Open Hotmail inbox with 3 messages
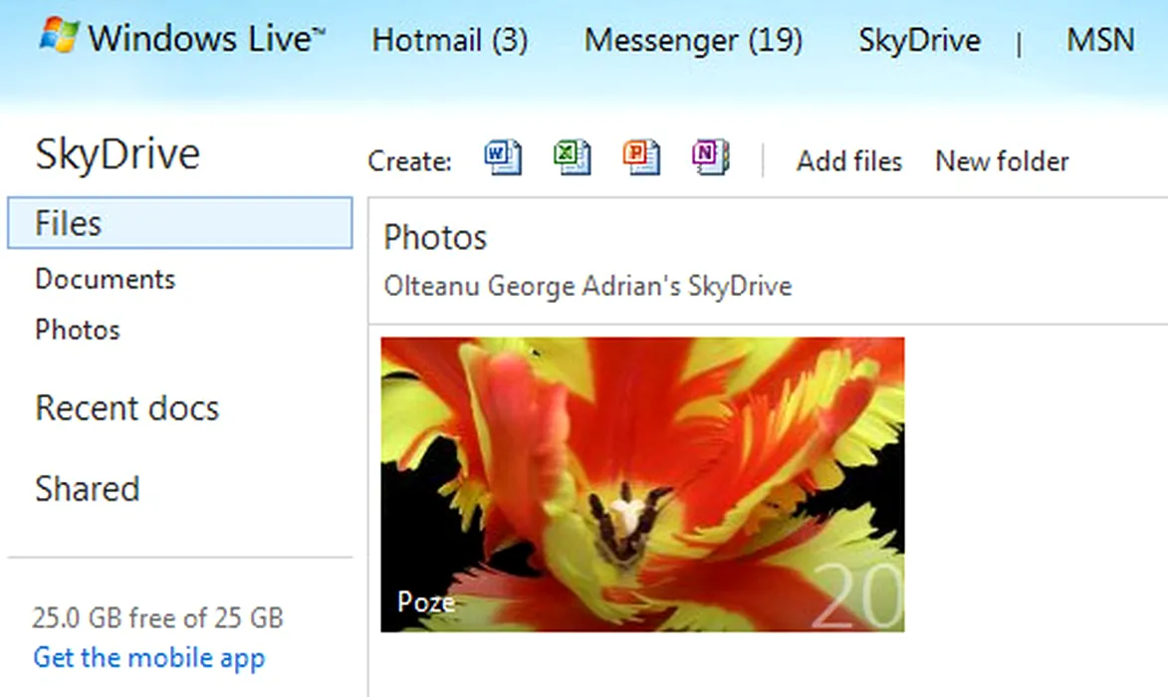Screen dimensions: 1168x697 click(x=449, y=41)
